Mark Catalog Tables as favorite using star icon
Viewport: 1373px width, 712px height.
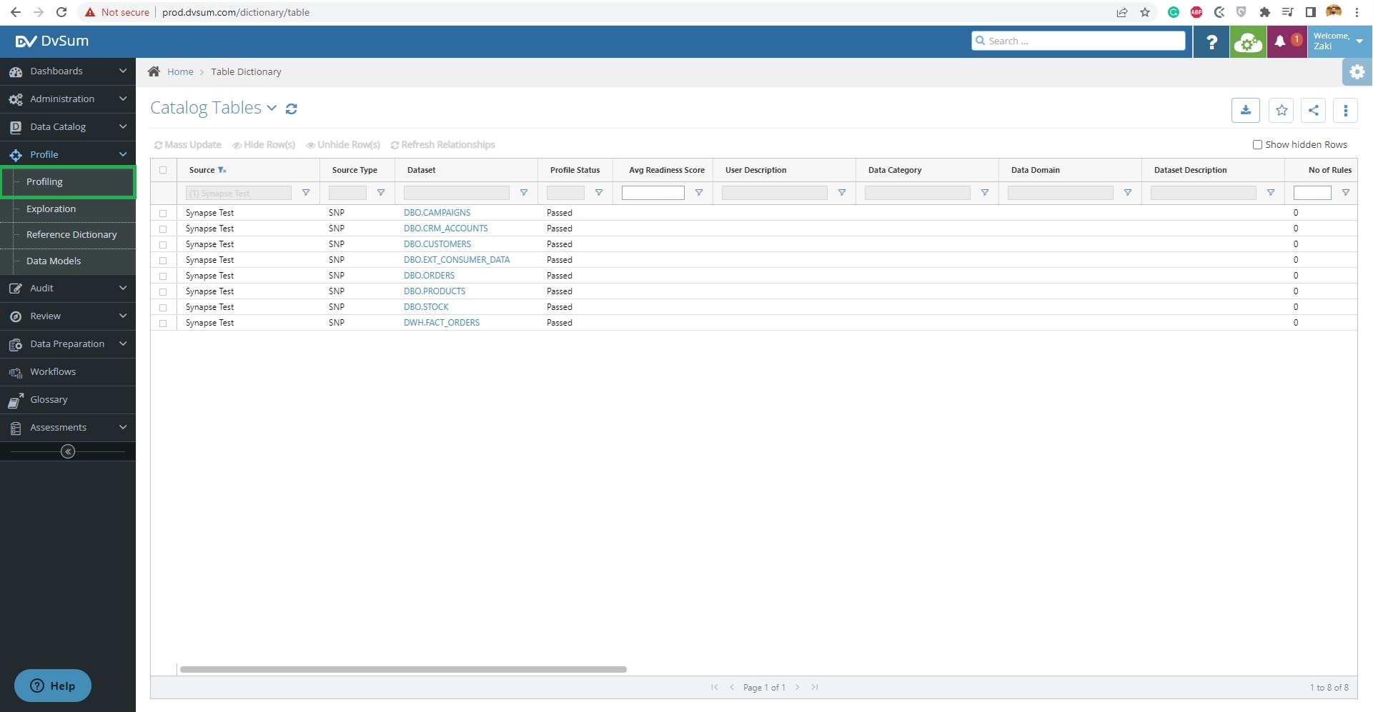1281,110
